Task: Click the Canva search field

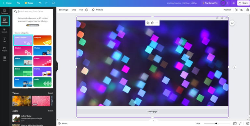Action: pos(33,11)
